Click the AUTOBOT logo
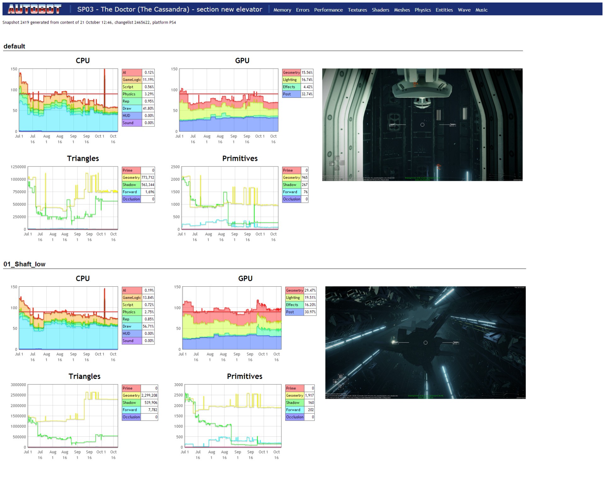The height and width of the screenshot is (483, 605). tap(34, 9)
